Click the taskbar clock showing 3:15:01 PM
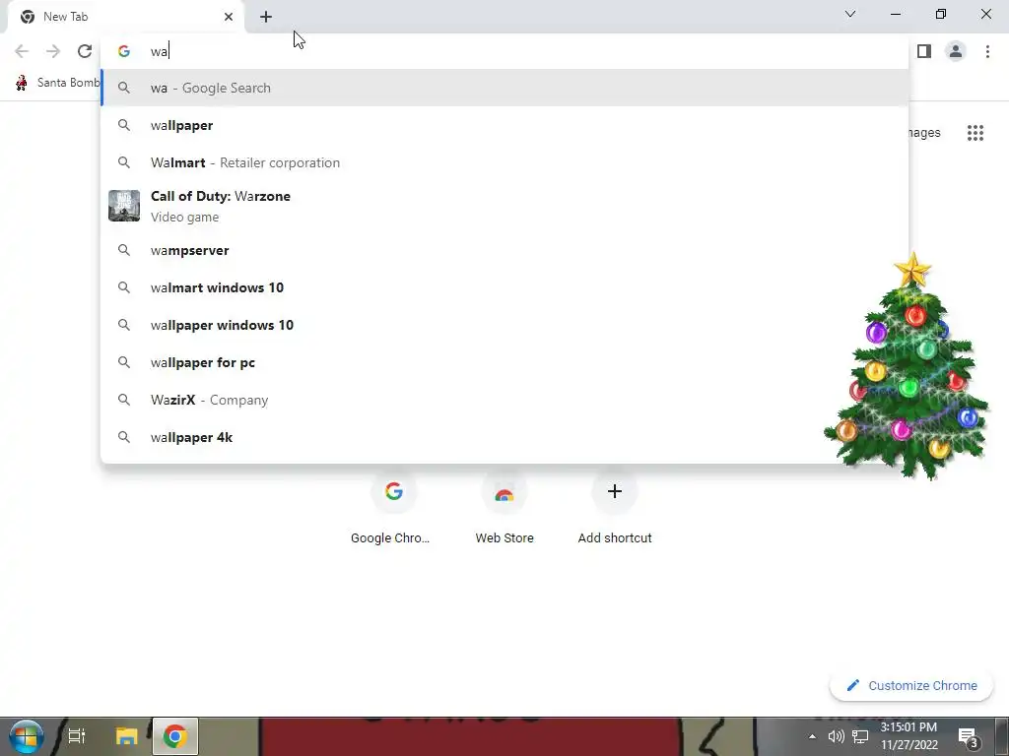1009x756 pixels. tap(908, 736)
